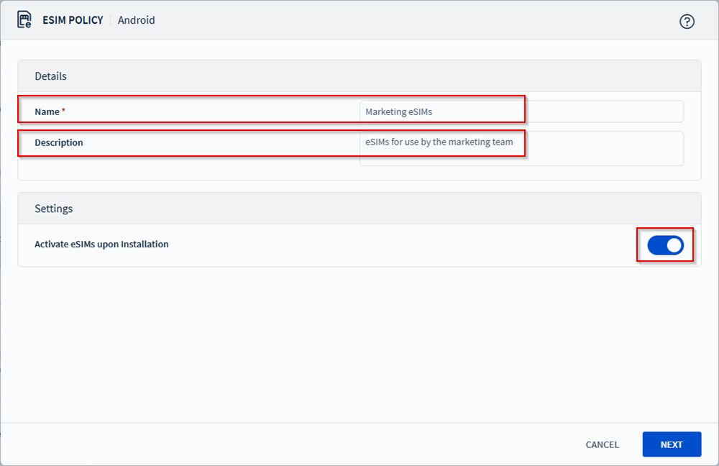Image resolution: width=719 pixels, height=466 pixels.
Task: Click the Name input containing Marketing eSIMs
Action: click(521, 111)
